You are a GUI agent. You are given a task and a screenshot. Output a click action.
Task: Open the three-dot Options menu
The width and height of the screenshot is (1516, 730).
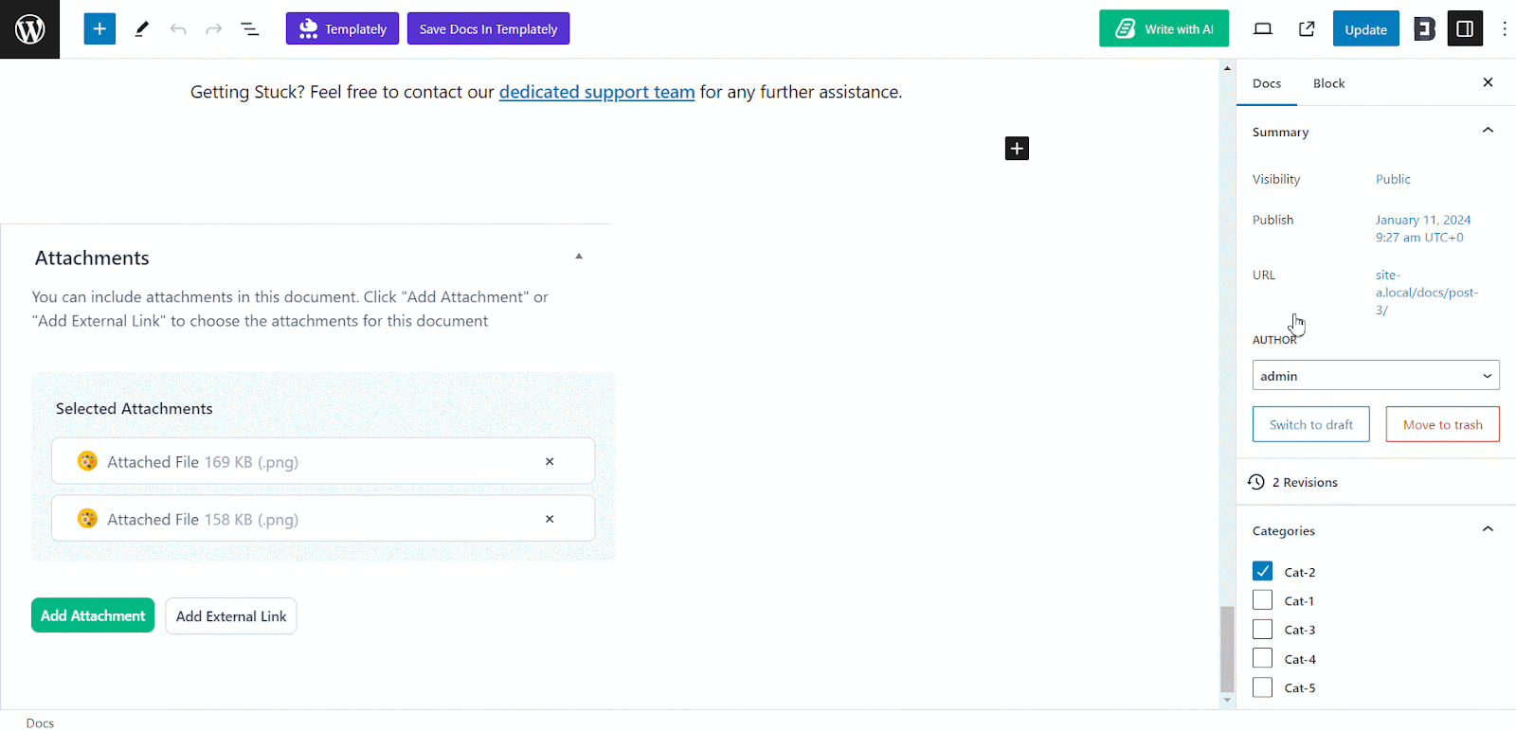click(x=1505, y=29)
